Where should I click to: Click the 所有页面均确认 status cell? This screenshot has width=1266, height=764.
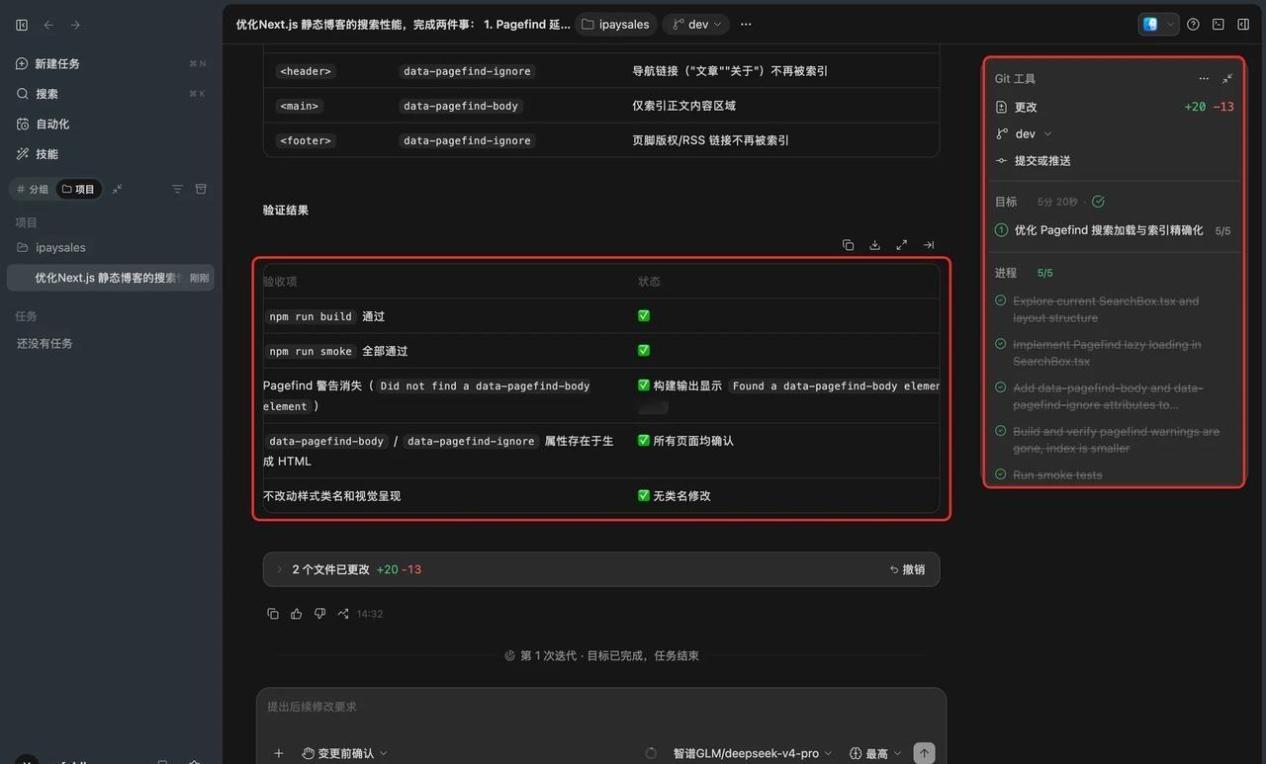[685, 441]
